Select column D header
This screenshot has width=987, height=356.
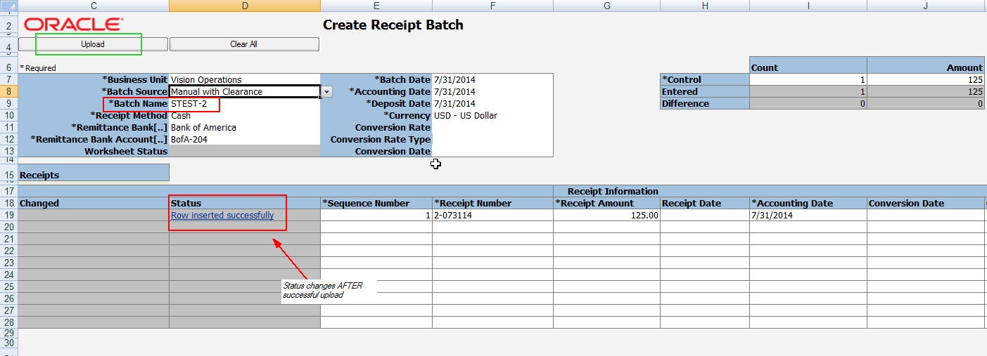pos(244,6)
